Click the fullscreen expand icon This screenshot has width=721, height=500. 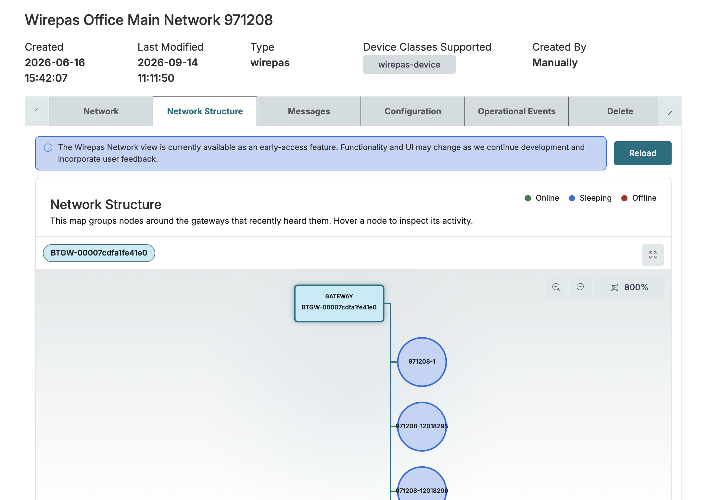tap(653, 255)
